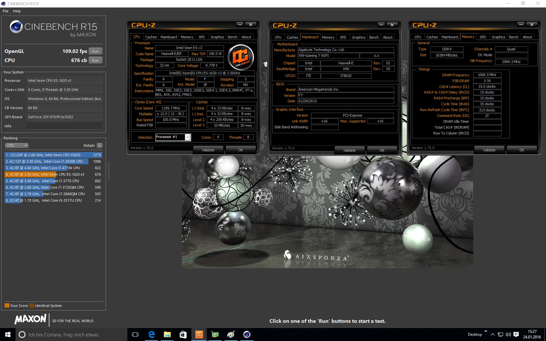Open Action Center notifications icon
Screen dimensions: 546x341
[x=516, y=334]
